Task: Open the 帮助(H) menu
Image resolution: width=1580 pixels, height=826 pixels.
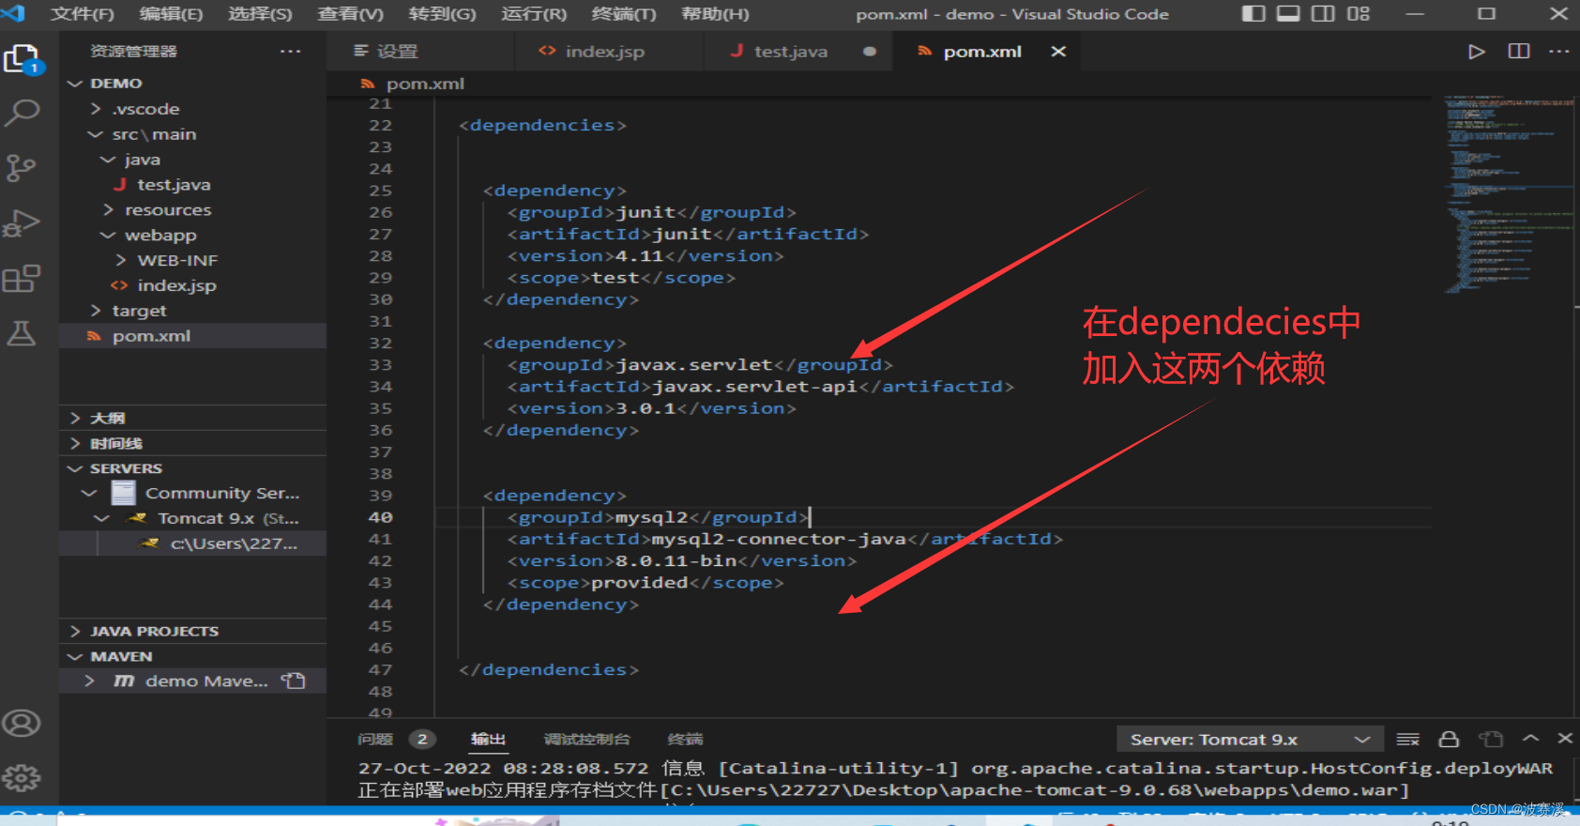Action: [x=715, y=14]
